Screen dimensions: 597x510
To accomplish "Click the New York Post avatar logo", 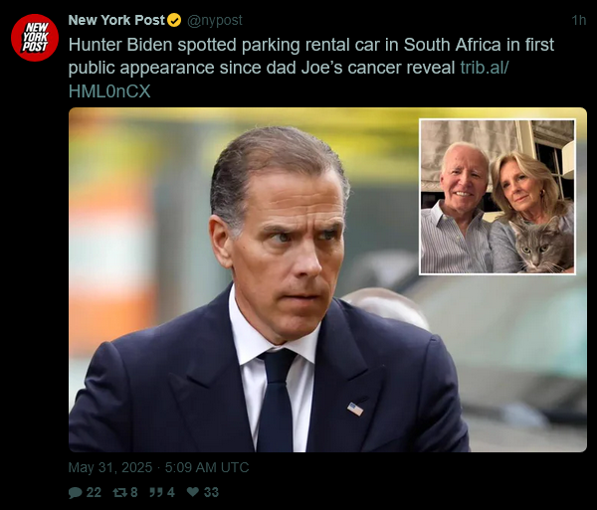I will pos(35,38).
